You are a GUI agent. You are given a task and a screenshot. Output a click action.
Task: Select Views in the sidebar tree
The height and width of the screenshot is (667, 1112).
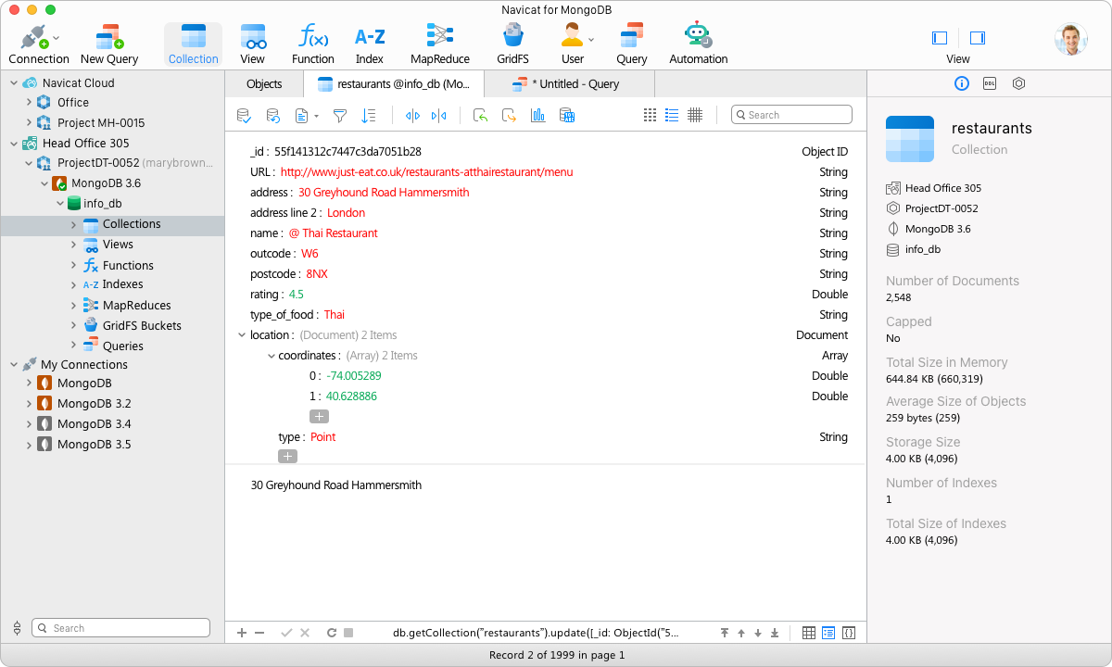[118, 245]
